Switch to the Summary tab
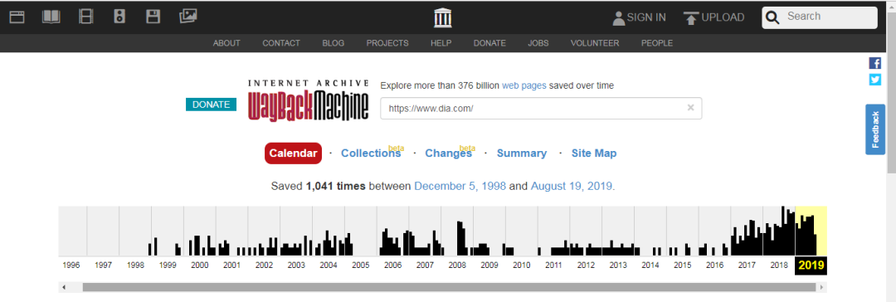This screenshot has height=302, width=896. tap(522, 153)
